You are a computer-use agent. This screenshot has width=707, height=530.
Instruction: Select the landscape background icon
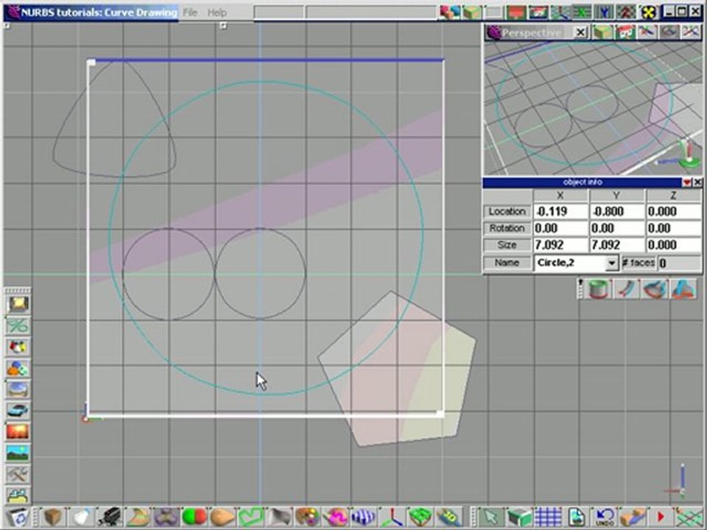18,453
